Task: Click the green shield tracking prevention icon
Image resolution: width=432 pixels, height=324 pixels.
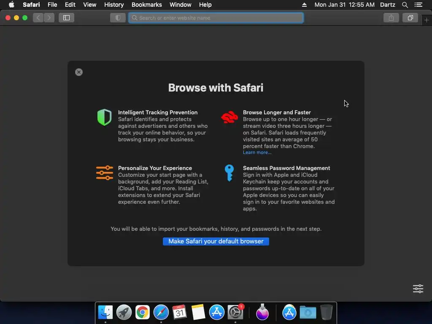Action: tap(105, 117)
